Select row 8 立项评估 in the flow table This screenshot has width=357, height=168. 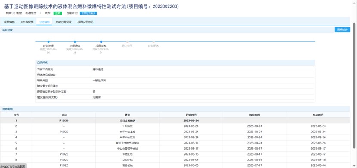[175, 159]
